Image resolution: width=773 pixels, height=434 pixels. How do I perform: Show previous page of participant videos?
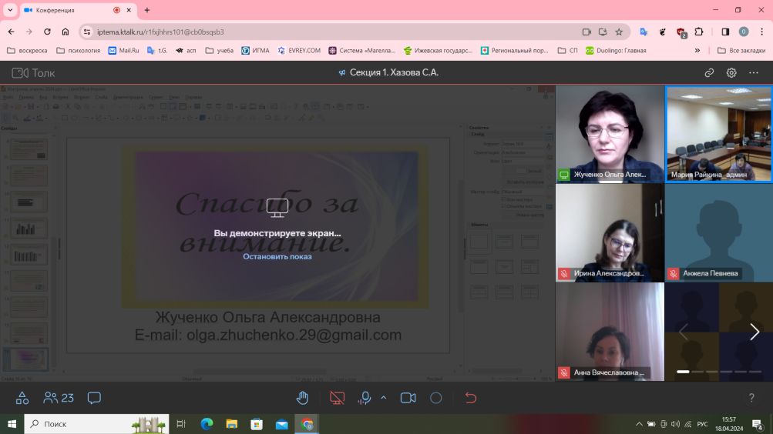click(x=684, y=332)
